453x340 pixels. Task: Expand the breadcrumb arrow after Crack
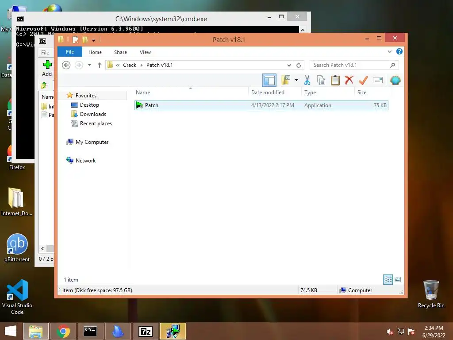142,65
